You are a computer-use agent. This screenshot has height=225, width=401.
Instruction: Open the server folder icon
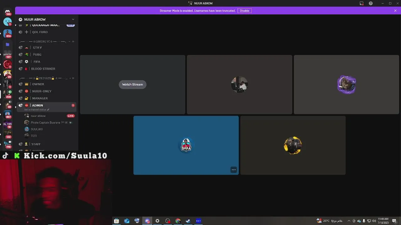8,44
